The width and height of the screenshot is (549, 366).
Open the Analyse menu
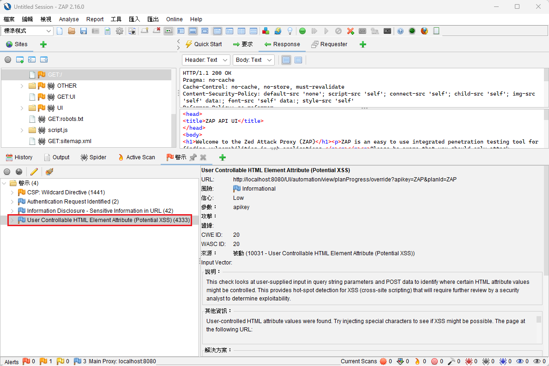[68, 19]
